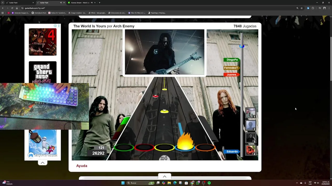Switch to the first Guitar Flash tab

tap(20, 3)
